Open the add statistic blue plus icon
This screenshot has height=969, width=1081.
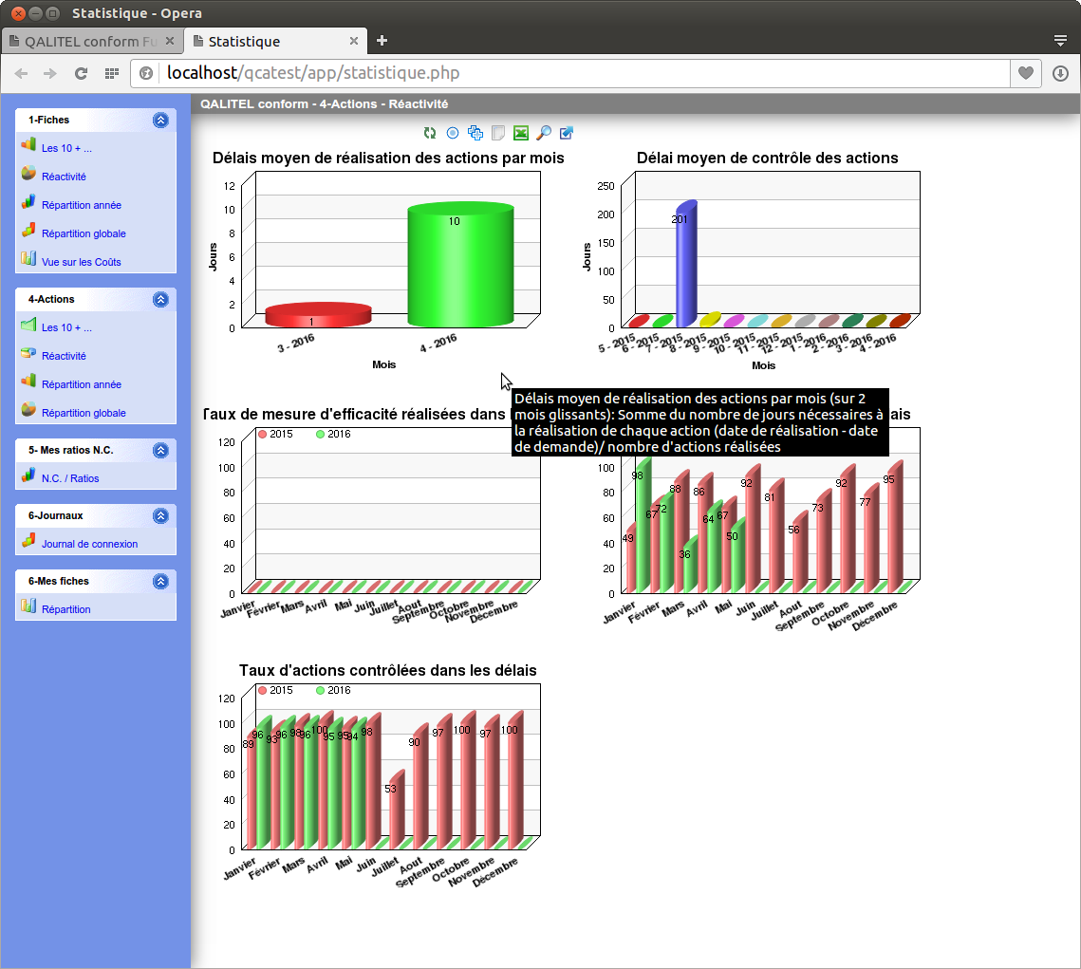pyautogui.click(x=475, y=133)
